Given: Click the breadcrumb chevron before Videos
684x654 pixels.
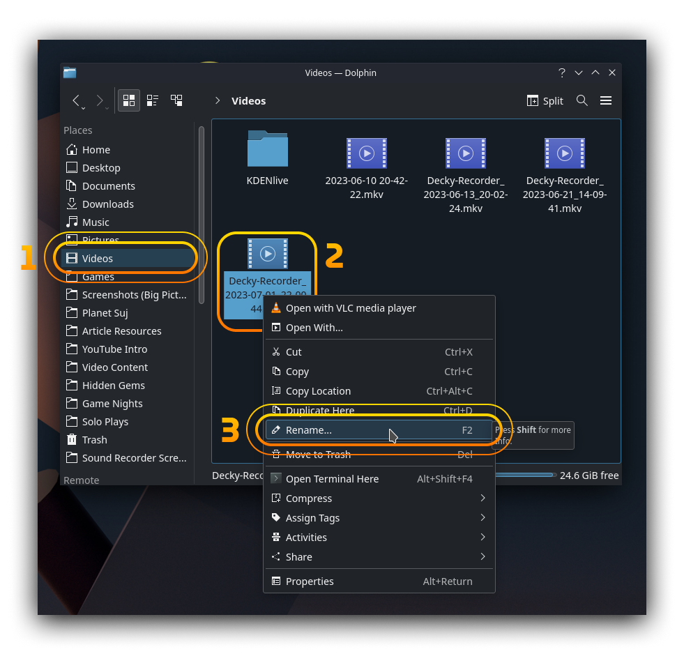Looking at the screenshot, I should point(218,101).
